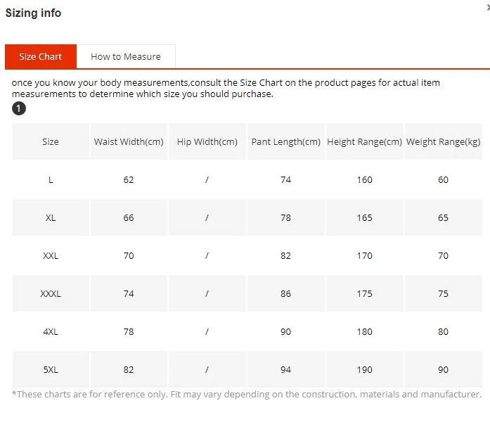Select the 4XL size row label

51,331
